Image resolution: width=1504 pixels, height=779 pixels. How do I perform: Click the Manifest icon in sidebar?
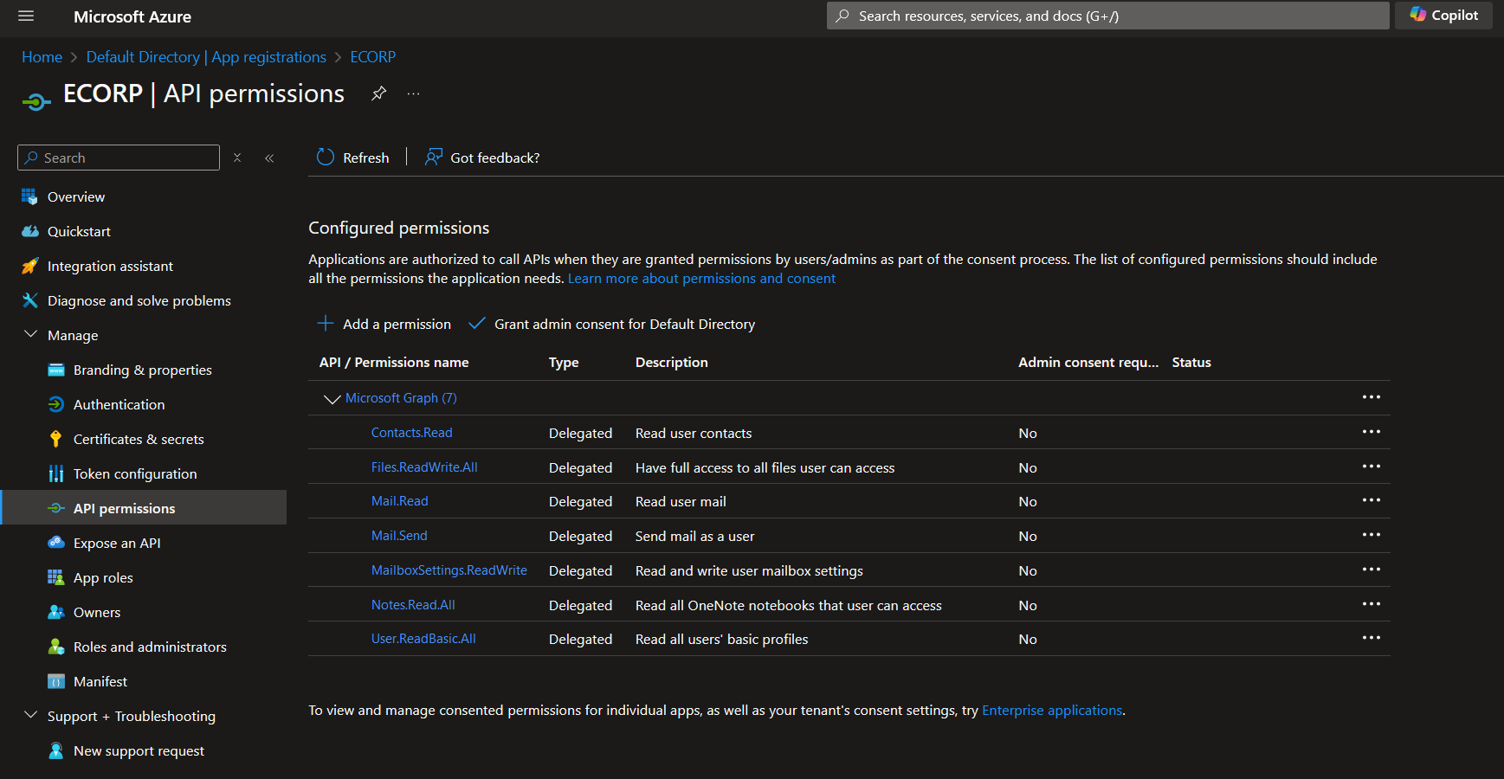(x=56, y=681)
